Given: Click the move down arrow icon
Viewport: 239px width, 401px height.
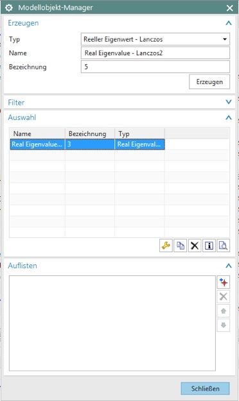Looking at the screenshot, I should click(223, 325).
